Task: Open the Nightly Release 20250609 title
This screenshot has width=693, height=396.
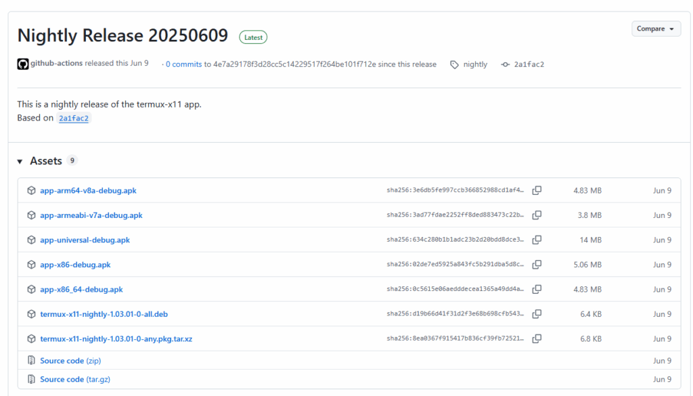Action: click(122, 35)
